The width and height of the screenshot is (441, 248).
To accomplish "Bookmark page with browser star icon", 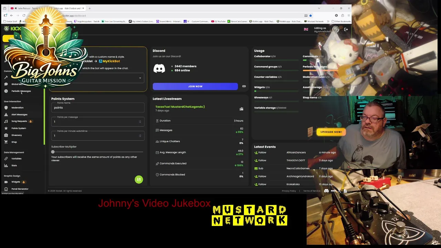I will (x=310, y=15).
